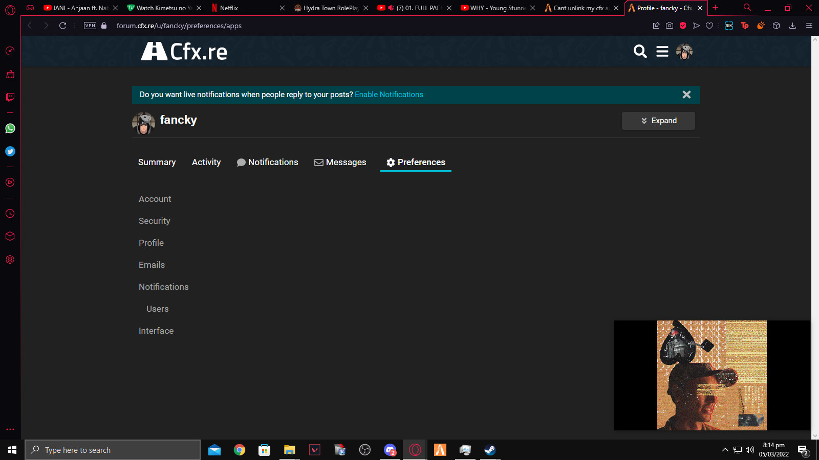Open the browser's music Player sidebar icon
Image resolution: width=819 pixels, height=460 pixels.
tap(10, 182)
